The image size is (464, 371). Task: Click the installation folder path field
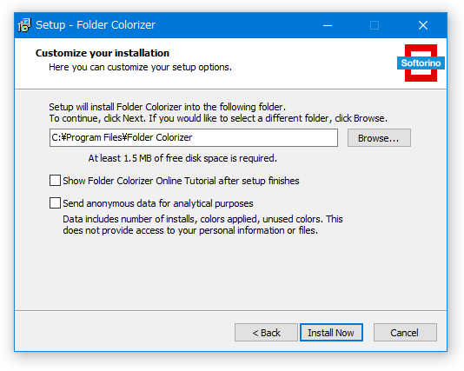point(194,137)
